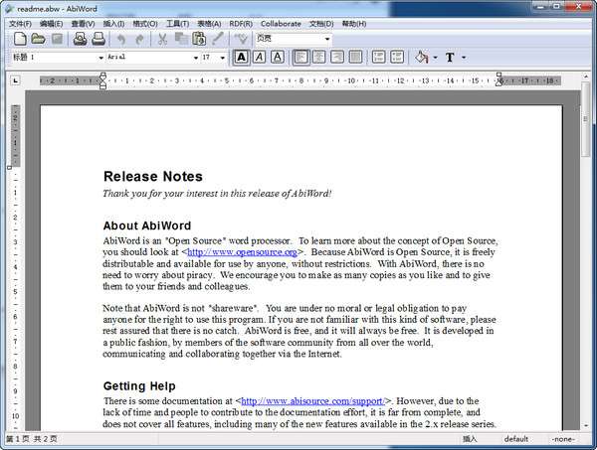Screen dimensions: 597x450
Task: Paste from clipboard
Action: tap(199, 39)
